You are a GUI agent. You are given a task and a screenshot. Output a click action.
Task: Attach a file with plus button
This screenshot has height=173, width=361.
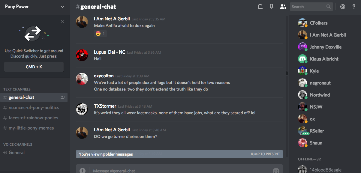coord(83,170)
